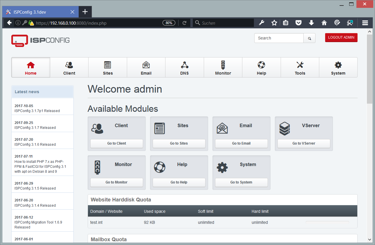Click the Used space column header
This screenshot has width=375, height=245.
click(155, 211)
